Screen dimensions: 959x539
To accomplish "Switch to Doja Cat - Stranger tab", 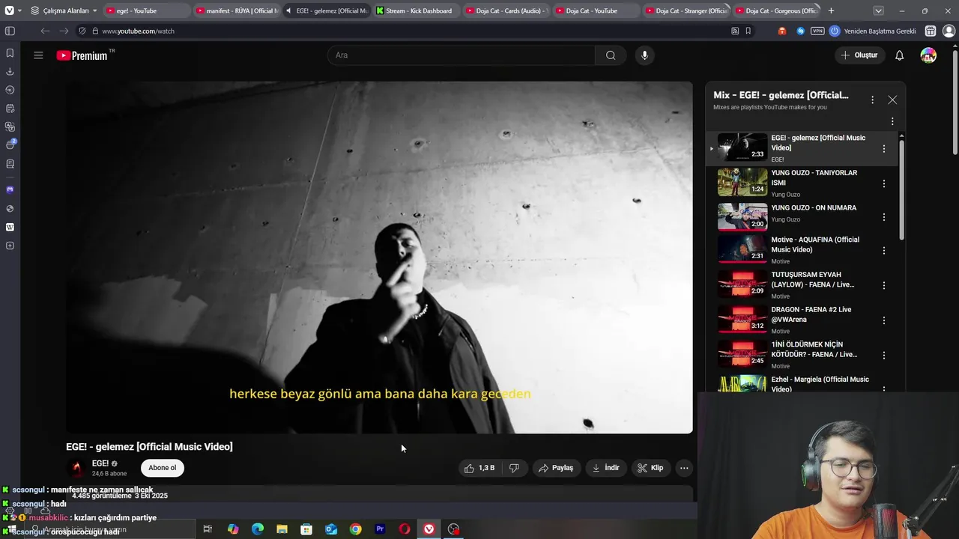I will click(x=686, y=10).
